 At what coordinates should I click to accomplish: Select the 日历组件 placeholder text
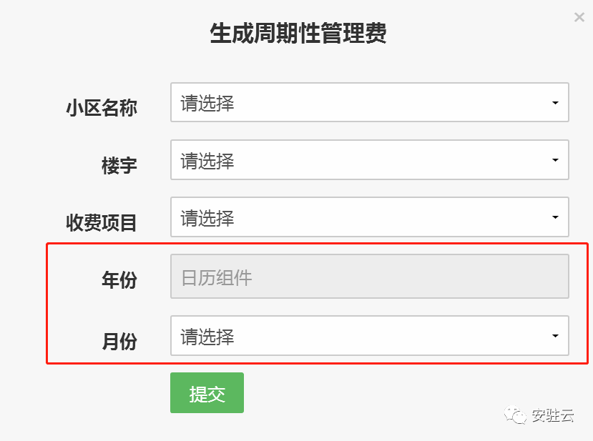216,278
